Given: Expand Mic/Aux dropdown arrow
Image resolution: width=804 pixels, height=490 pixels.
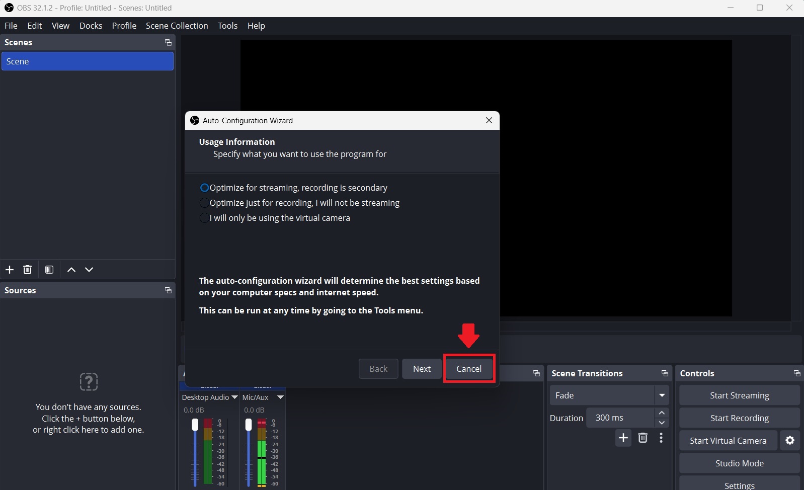Looking at the screenshot, I should [x=281, y=397].
